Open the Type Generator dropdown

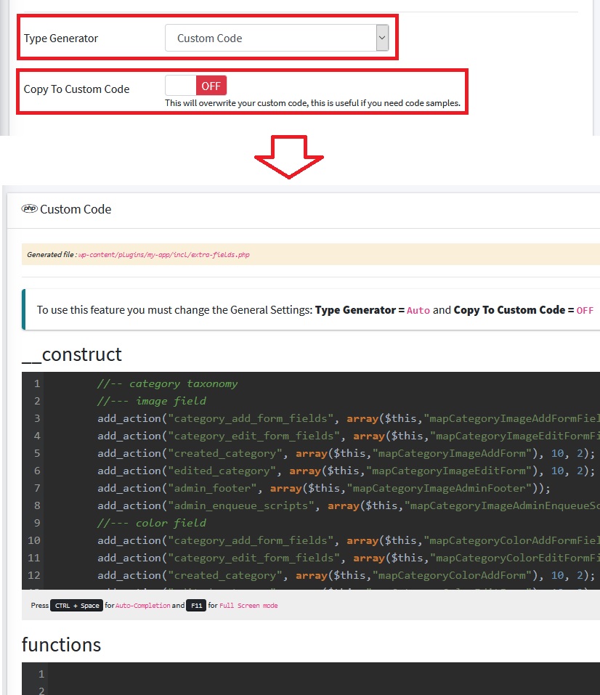tap(277, 38)
